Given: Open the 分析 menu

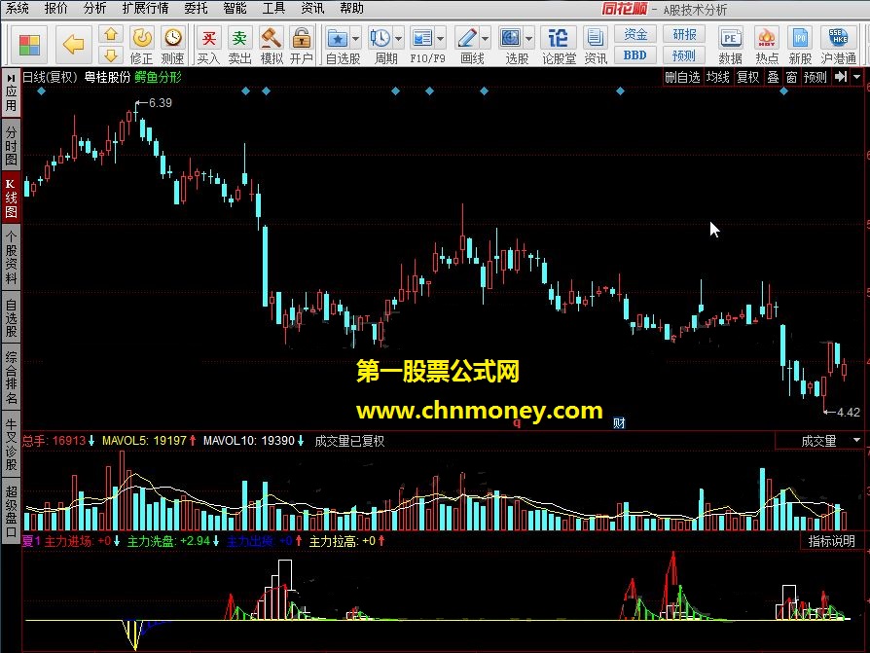Looking at the screenshot, I should pos(94,9).
